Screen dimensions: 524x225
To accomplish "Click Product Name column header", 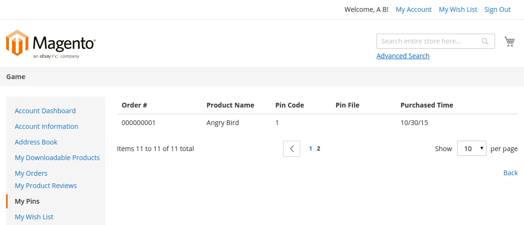I will 230,105.
